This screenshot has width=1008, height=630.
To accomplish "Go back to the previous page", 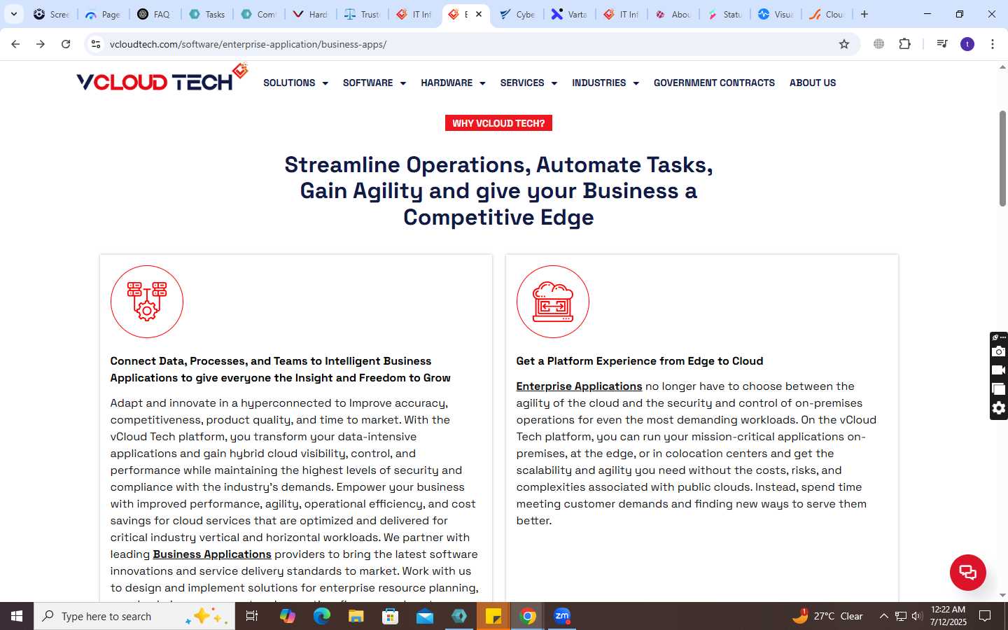I will click(15, 44).
